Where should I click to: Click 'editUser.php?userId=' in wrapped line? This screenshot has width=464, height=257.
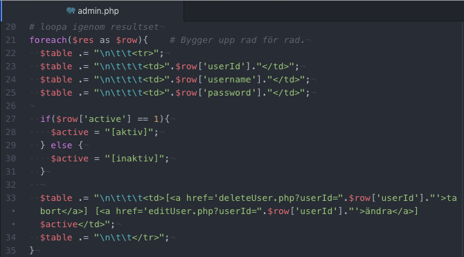[x=202, y=211]
